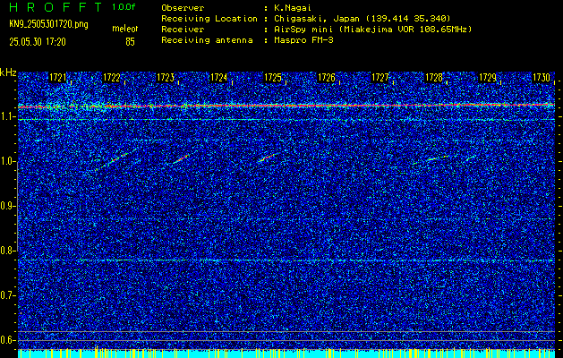563x358 pixels.
Task: Click the date 25.05.30 17:20
Action: pos(38,42)
